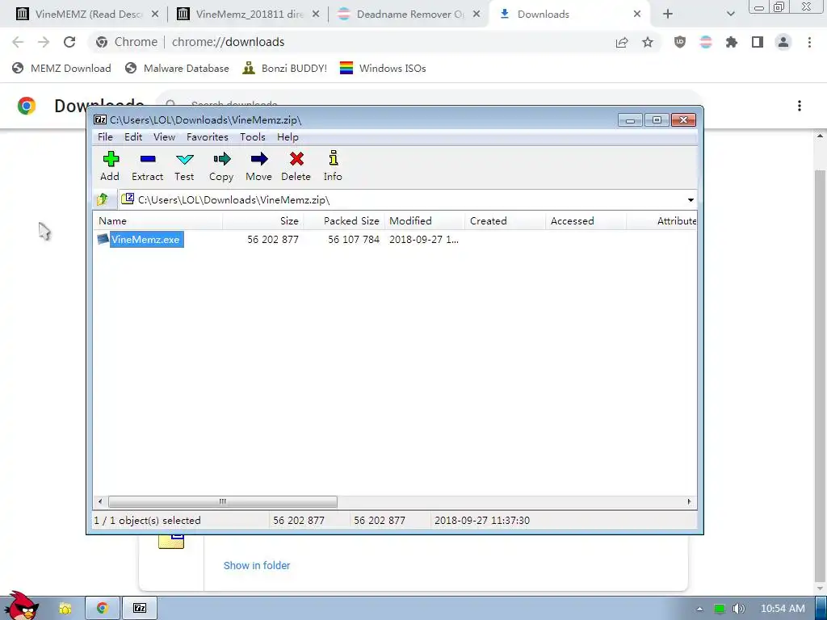The image size is (827, 620).
Task: Open the file explorer taskbar icon
Action: coord(65,609)
